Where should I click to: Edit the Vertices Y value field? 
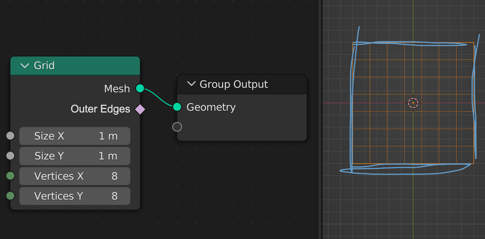point(75,196)
